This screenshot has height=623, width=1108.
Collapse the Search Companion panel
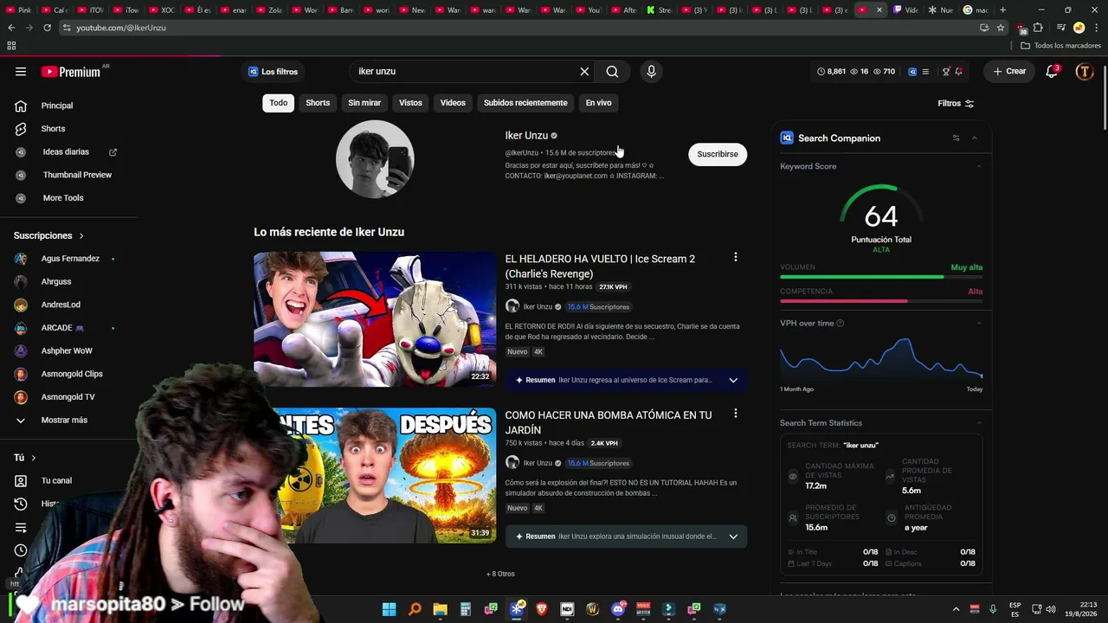click(x=975, y=138)
